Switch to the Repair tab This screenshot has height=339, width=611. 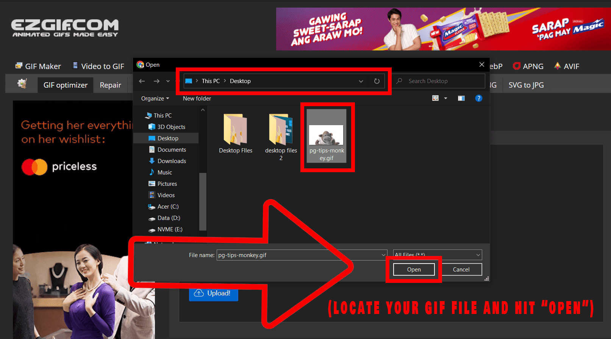111,85
